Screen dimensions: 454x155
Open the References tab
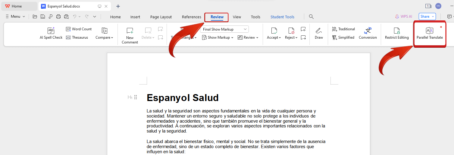[x=192, y=17]
